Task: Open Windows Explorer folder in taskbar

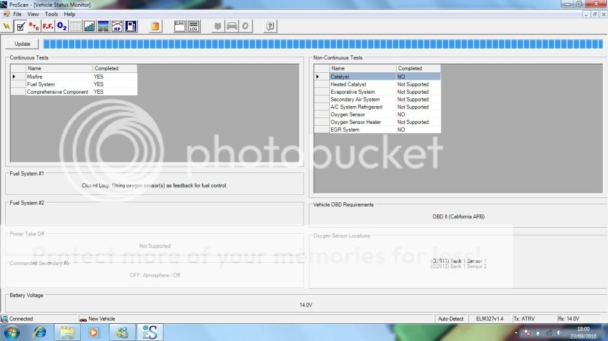Action: [67, 333]
